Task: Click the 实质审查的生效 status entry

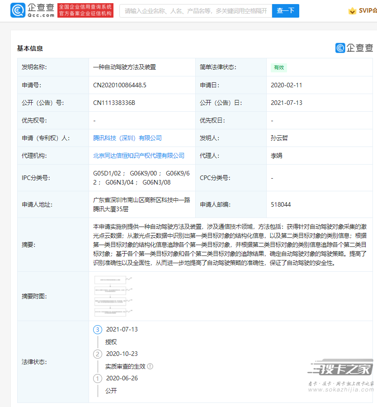Action: (x=125, y=366)
